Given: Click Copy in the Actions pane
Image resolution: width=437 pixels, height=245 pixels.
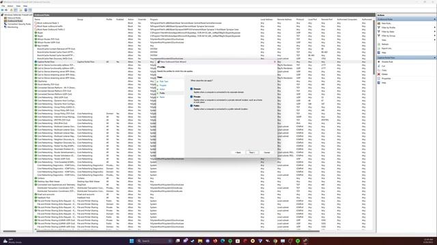Looking at the screenshot, I should pos(384,70).
